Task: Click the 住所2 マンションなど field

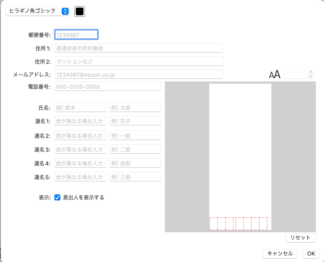Action: [x=138, y=61]
